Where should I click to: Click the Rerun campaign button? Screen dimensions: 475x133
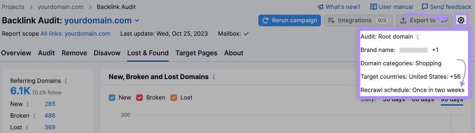[x=289, y=20]
